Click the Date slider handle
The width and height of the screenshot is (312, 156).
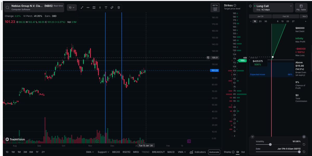pyautogui.click(x=299, y=152)
